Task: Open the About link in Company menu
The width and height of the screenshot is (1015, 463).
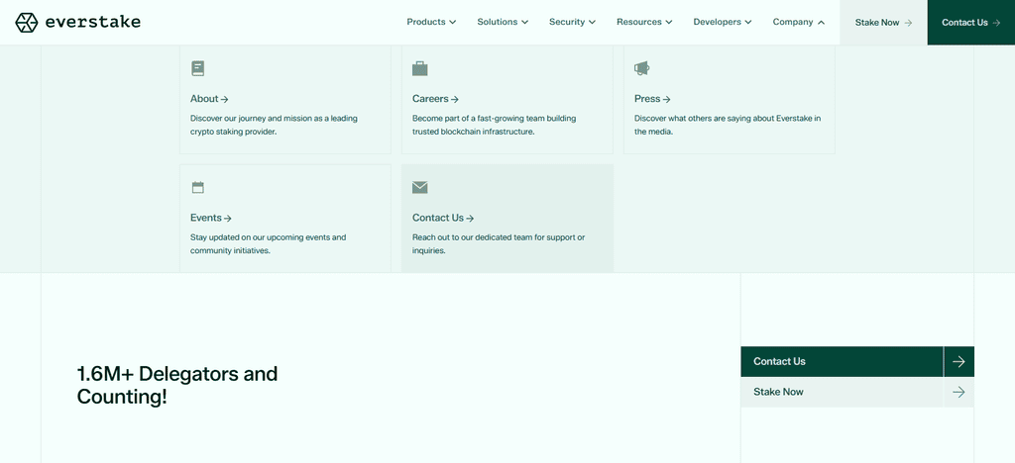Action: point(209,99)
